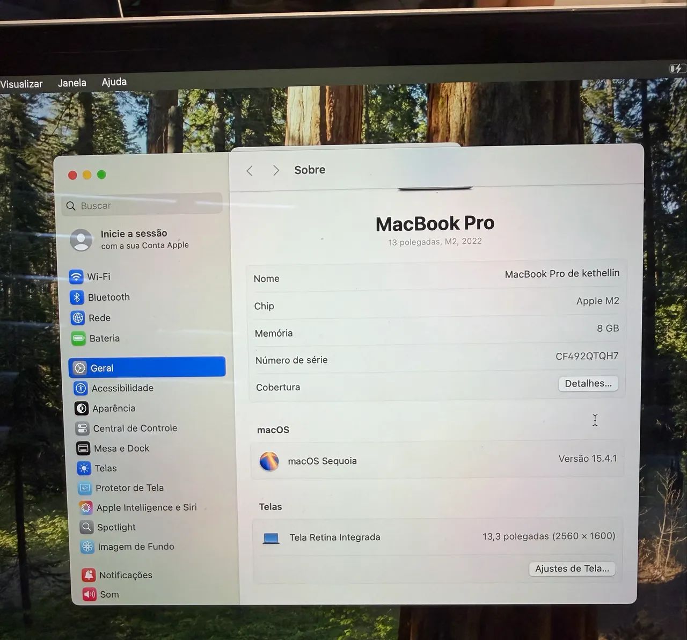Open the Janela menu
Screen dimensions: 687x640
point(72,83)
